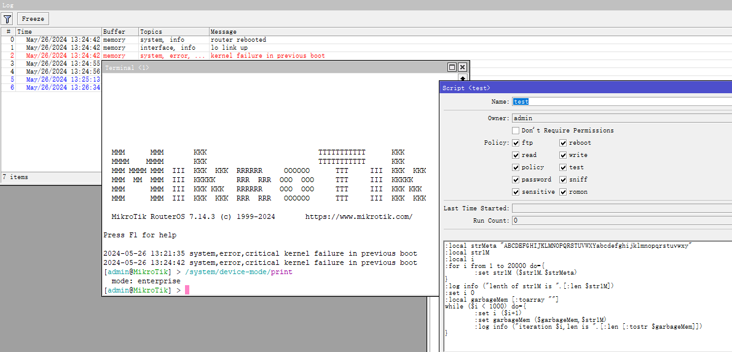This screenshot has width=732, height=352.
Task: Click the script Name input field
Action: (x=622, y=102)
